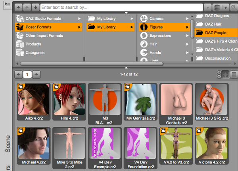The width and height of the screenshot is (238, 171).
Task: Select the unhighlighted My Library folder
Action: [x=110, y=19]
